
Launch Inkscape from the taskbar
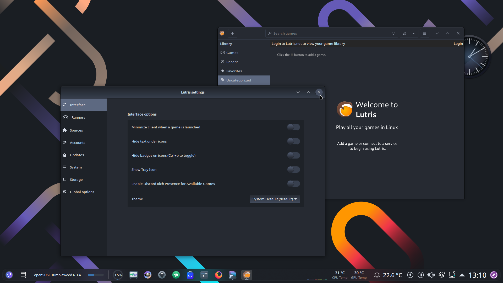pos(162,275)
